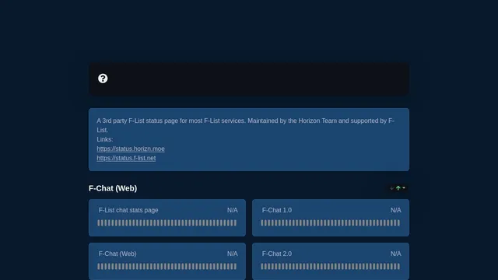498x280 pixels.
Task: Open the status.f-list.net link
Action: click(x=126, y=158)
